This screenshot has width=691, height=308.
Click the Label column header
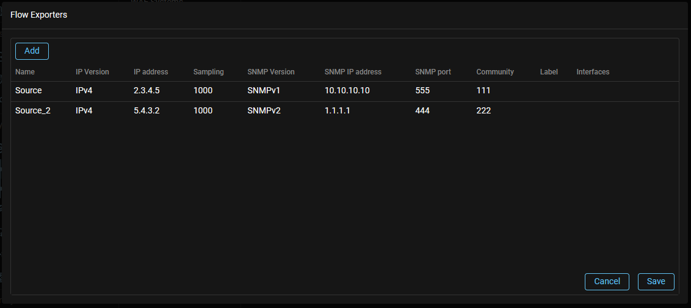tap(549, 72)
